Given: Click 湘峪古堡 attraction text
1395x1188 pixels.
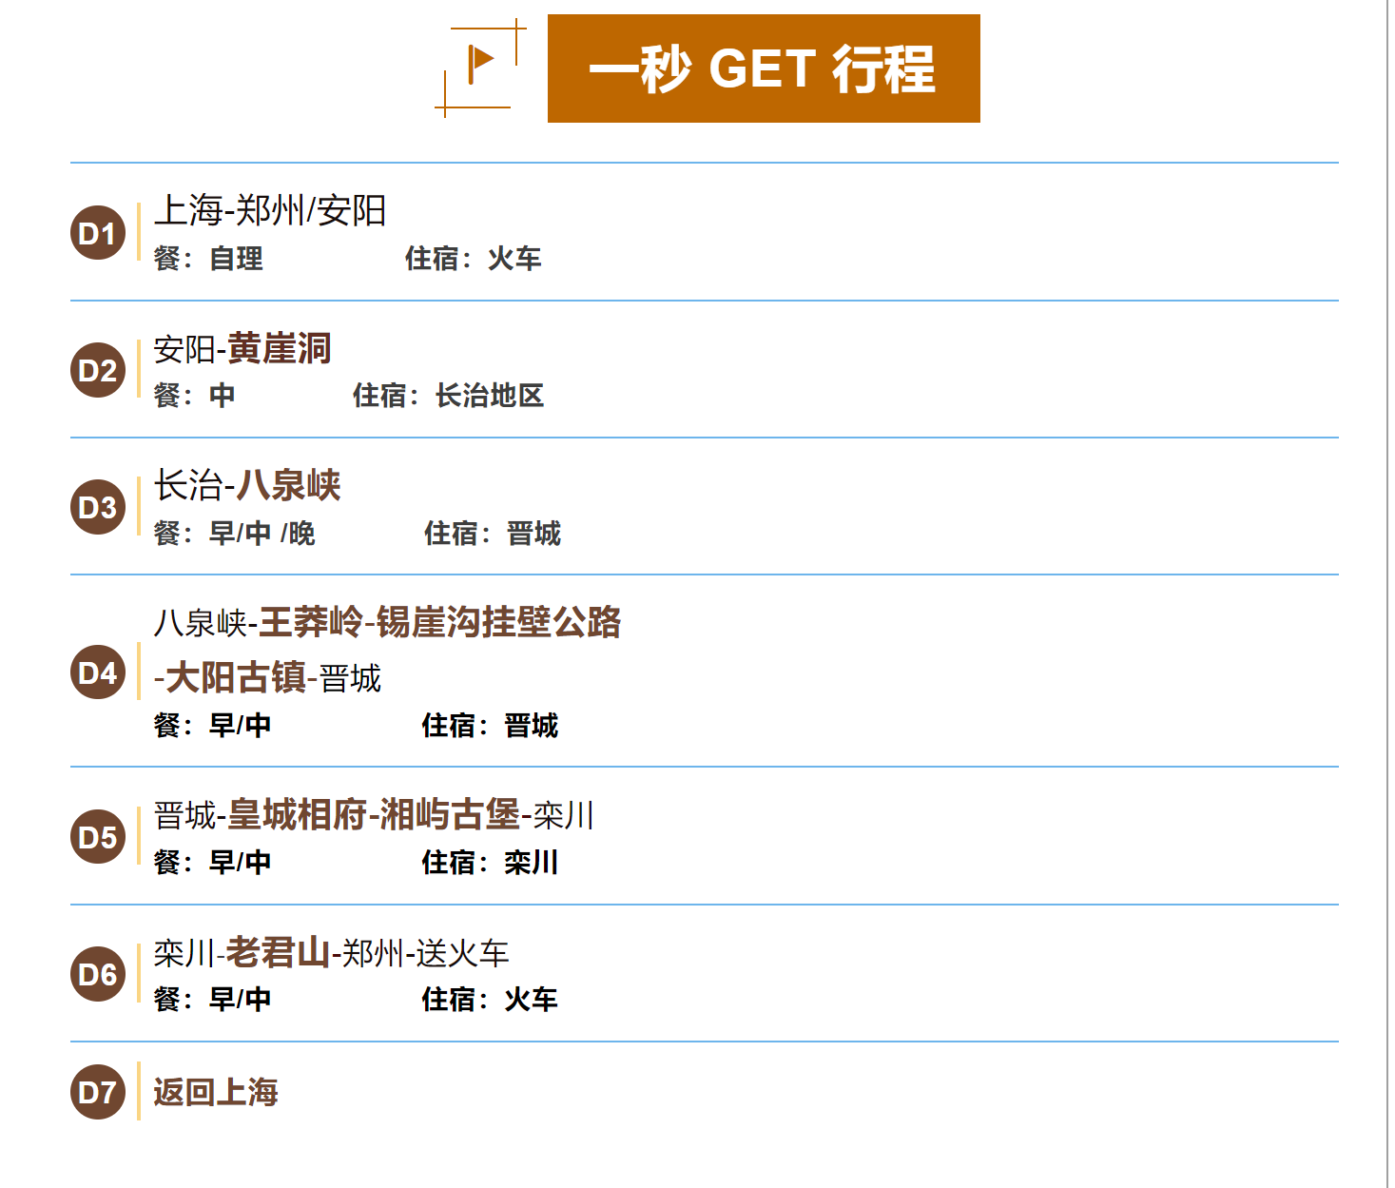Looking at the screenshot, I should [x=450, y=815].
